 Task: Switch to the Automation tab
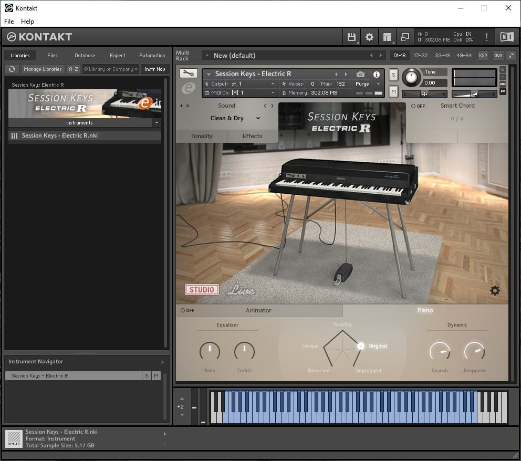pos(152,56)
